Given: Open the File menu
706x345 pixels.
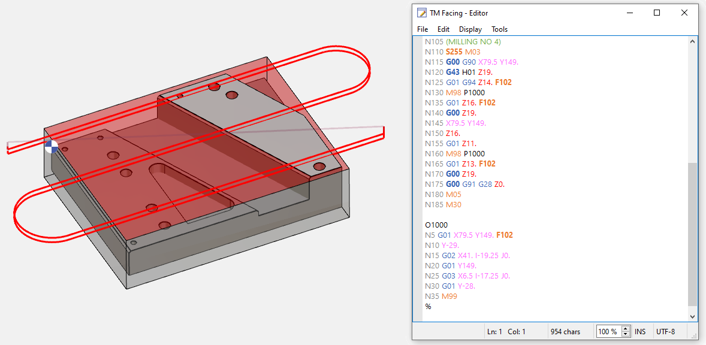Looking at the screenshot, I should pyautogui.click(x=423, y=29).
